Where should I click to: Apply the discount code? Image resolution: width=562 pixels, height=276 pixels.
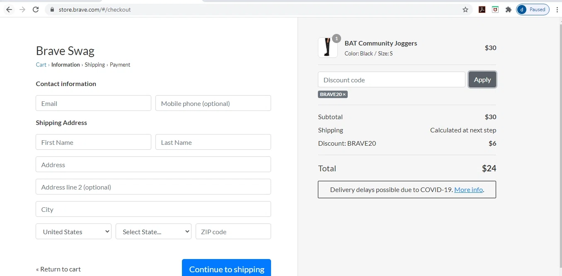coord(482,79)
